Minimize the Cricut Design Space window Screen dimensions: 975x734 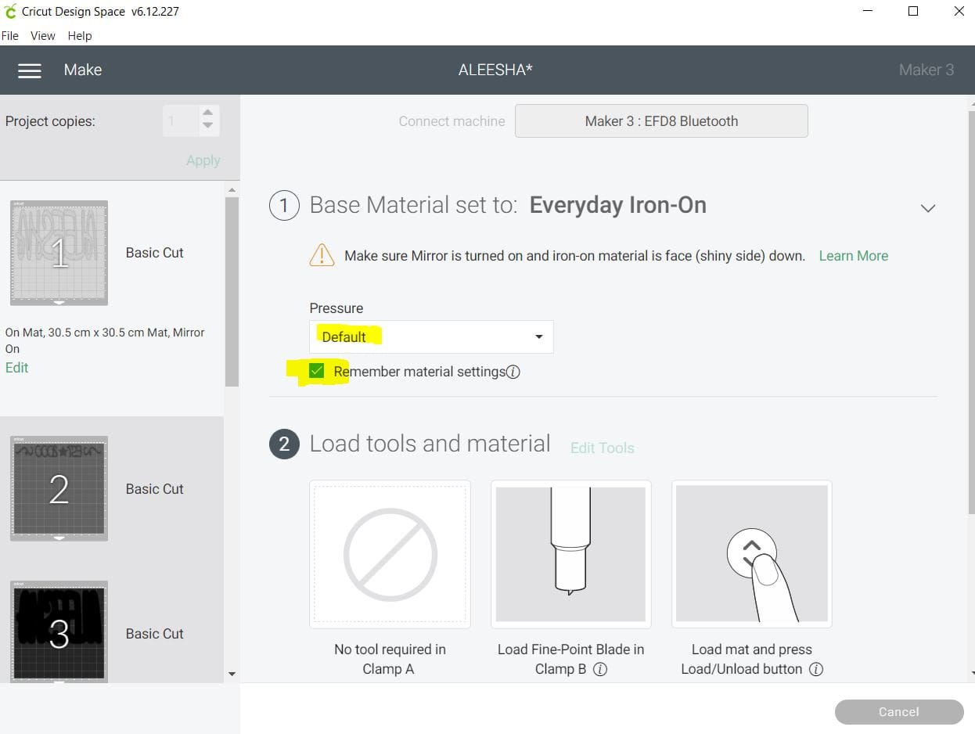[869, 11]
